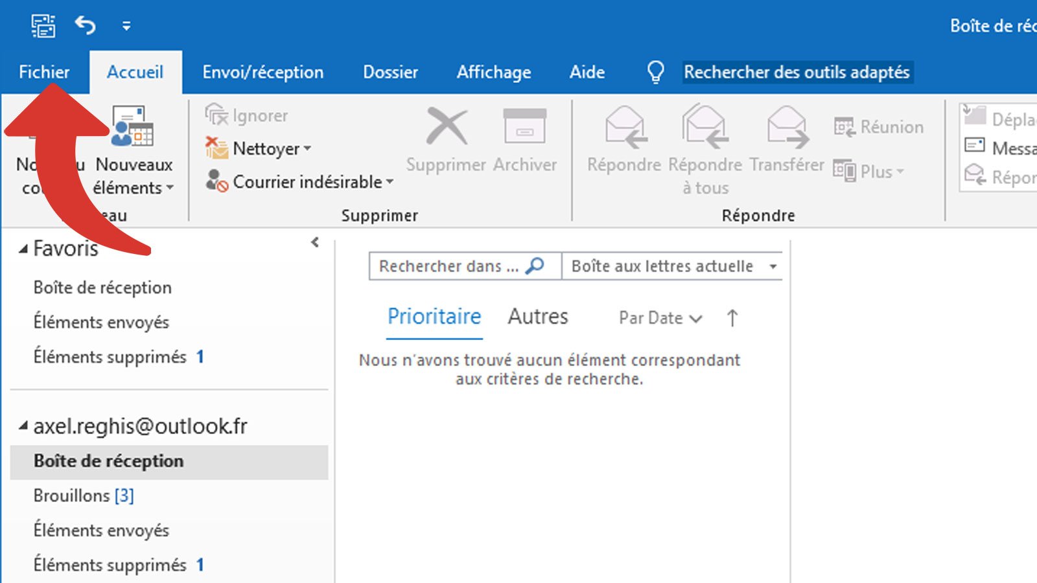Click the Rechercher dans search field
The height and width of the screenshot is (583, 1037).
(454, 266)
